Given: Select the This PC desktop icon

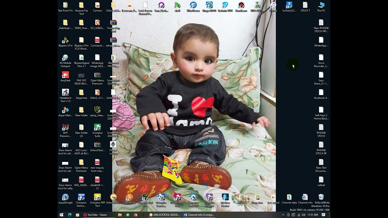Looking at the screenshot, I should 321,5.
